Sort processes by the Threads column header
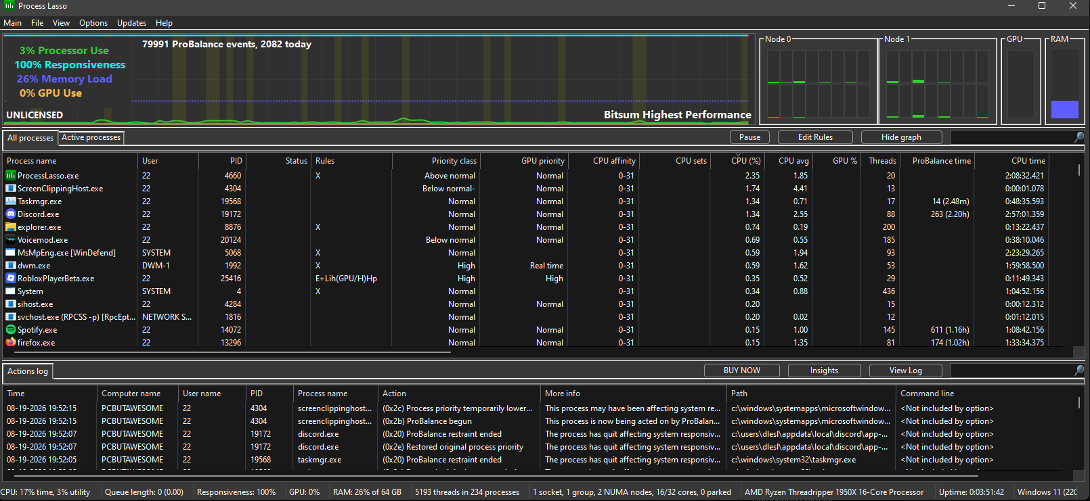 coord(880,161)
